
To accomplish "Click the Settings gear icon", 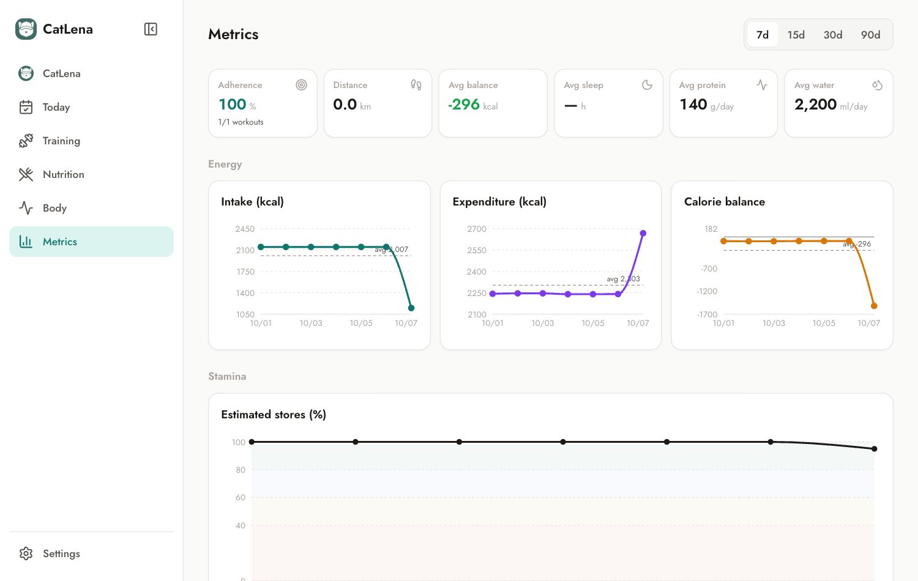I will [x=26, y=553].
